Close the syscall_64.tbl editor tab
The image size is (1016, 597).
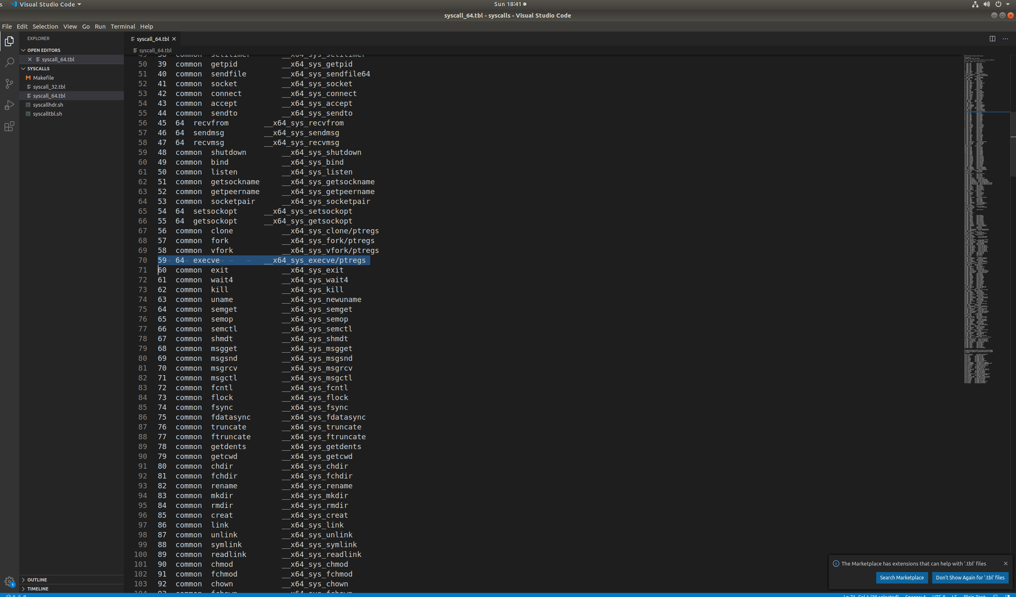(174, 39)
